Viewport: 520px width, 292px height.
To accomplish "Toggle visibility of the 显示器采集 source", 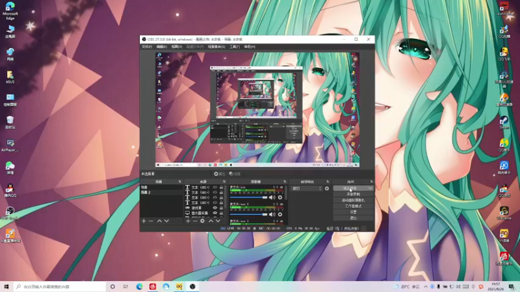I will click(215, 213).
